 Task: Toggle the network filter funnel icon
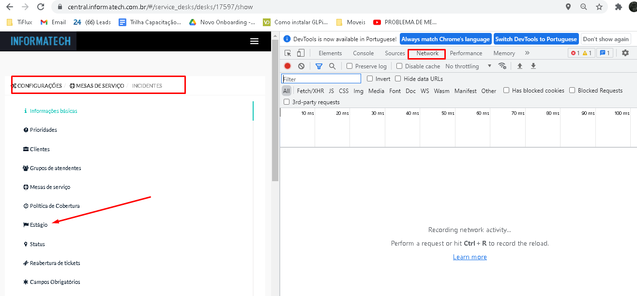[x=319, y=66]
